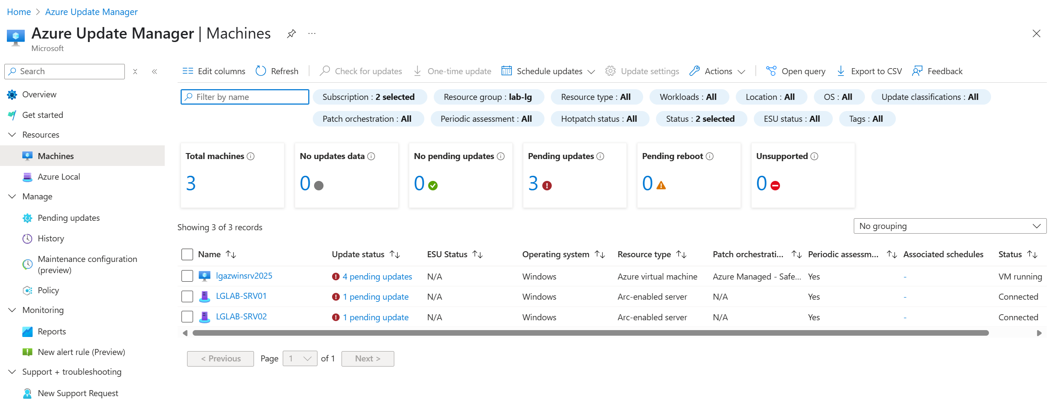Viewport: 1058px width, 412px height.
Task: Open the Feedback icon in toolbar
Action: (x=917, y=71)
